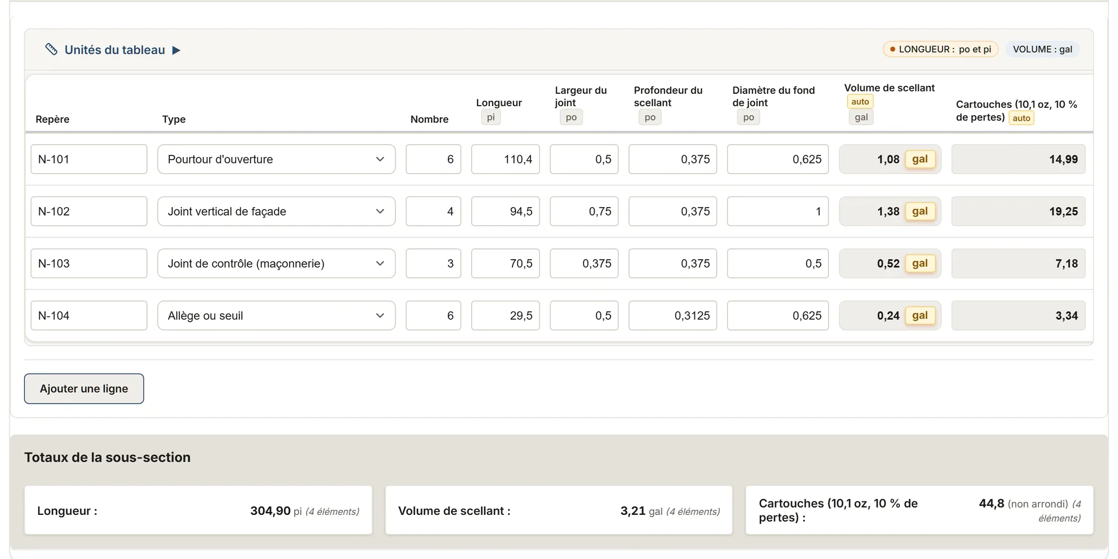Click the auto tag under Volume de scellant
1118x559 pixels.
point(860,102)
